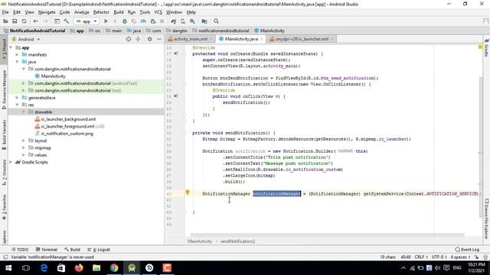The image size is (490, 275).
Task: Open the Navigate menu
Action: click(x=47, y=12)
